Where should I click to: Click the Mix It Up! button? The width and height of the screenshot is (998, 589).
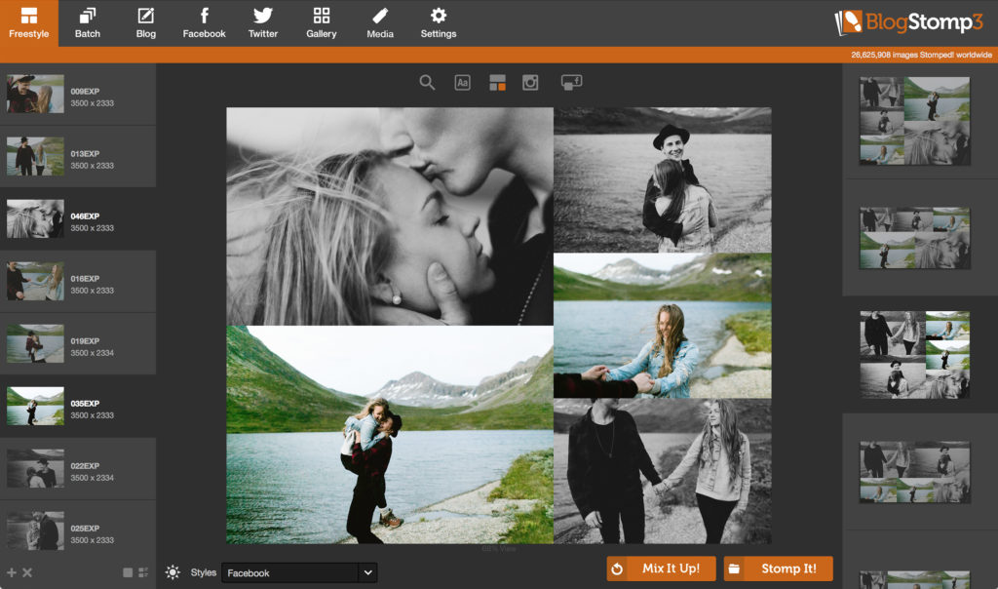pyautogui.click(x=662, y=569)
